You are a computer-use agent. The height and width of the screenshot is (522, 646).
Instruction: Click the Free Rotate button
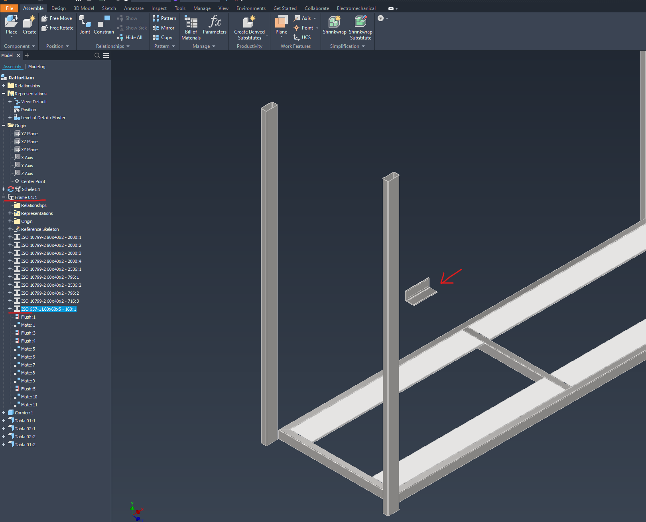click(57, 28)
